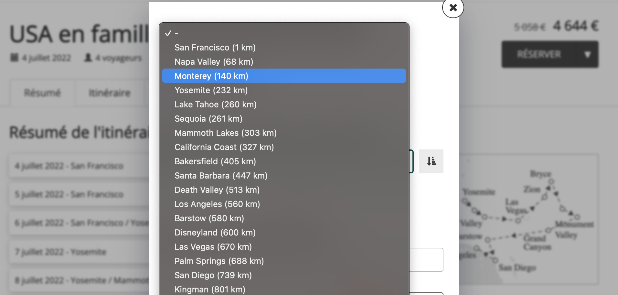Close the modal with the X icon
This screenshot has height=295, width=618.
pos(453,7)
